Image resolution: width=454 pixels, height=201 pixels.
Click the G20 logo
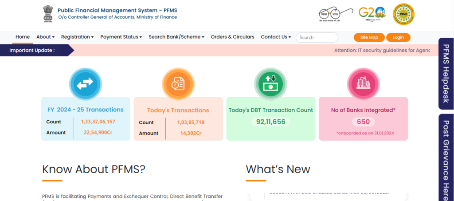pyautogui.click(x=372, y=14)
